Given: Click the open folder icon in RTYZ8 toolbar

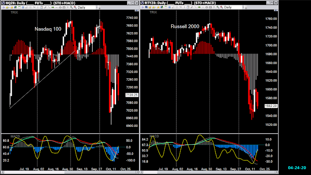Looking at the screenshot, I should 150,7.
